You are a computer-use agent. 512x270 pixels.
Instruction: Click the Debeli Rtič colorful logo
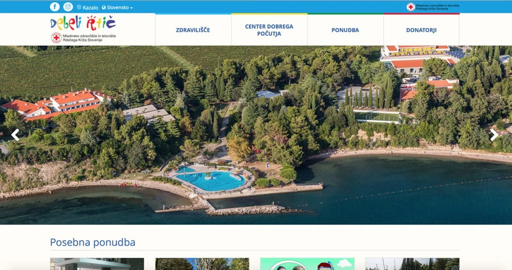tap(83, 23)
